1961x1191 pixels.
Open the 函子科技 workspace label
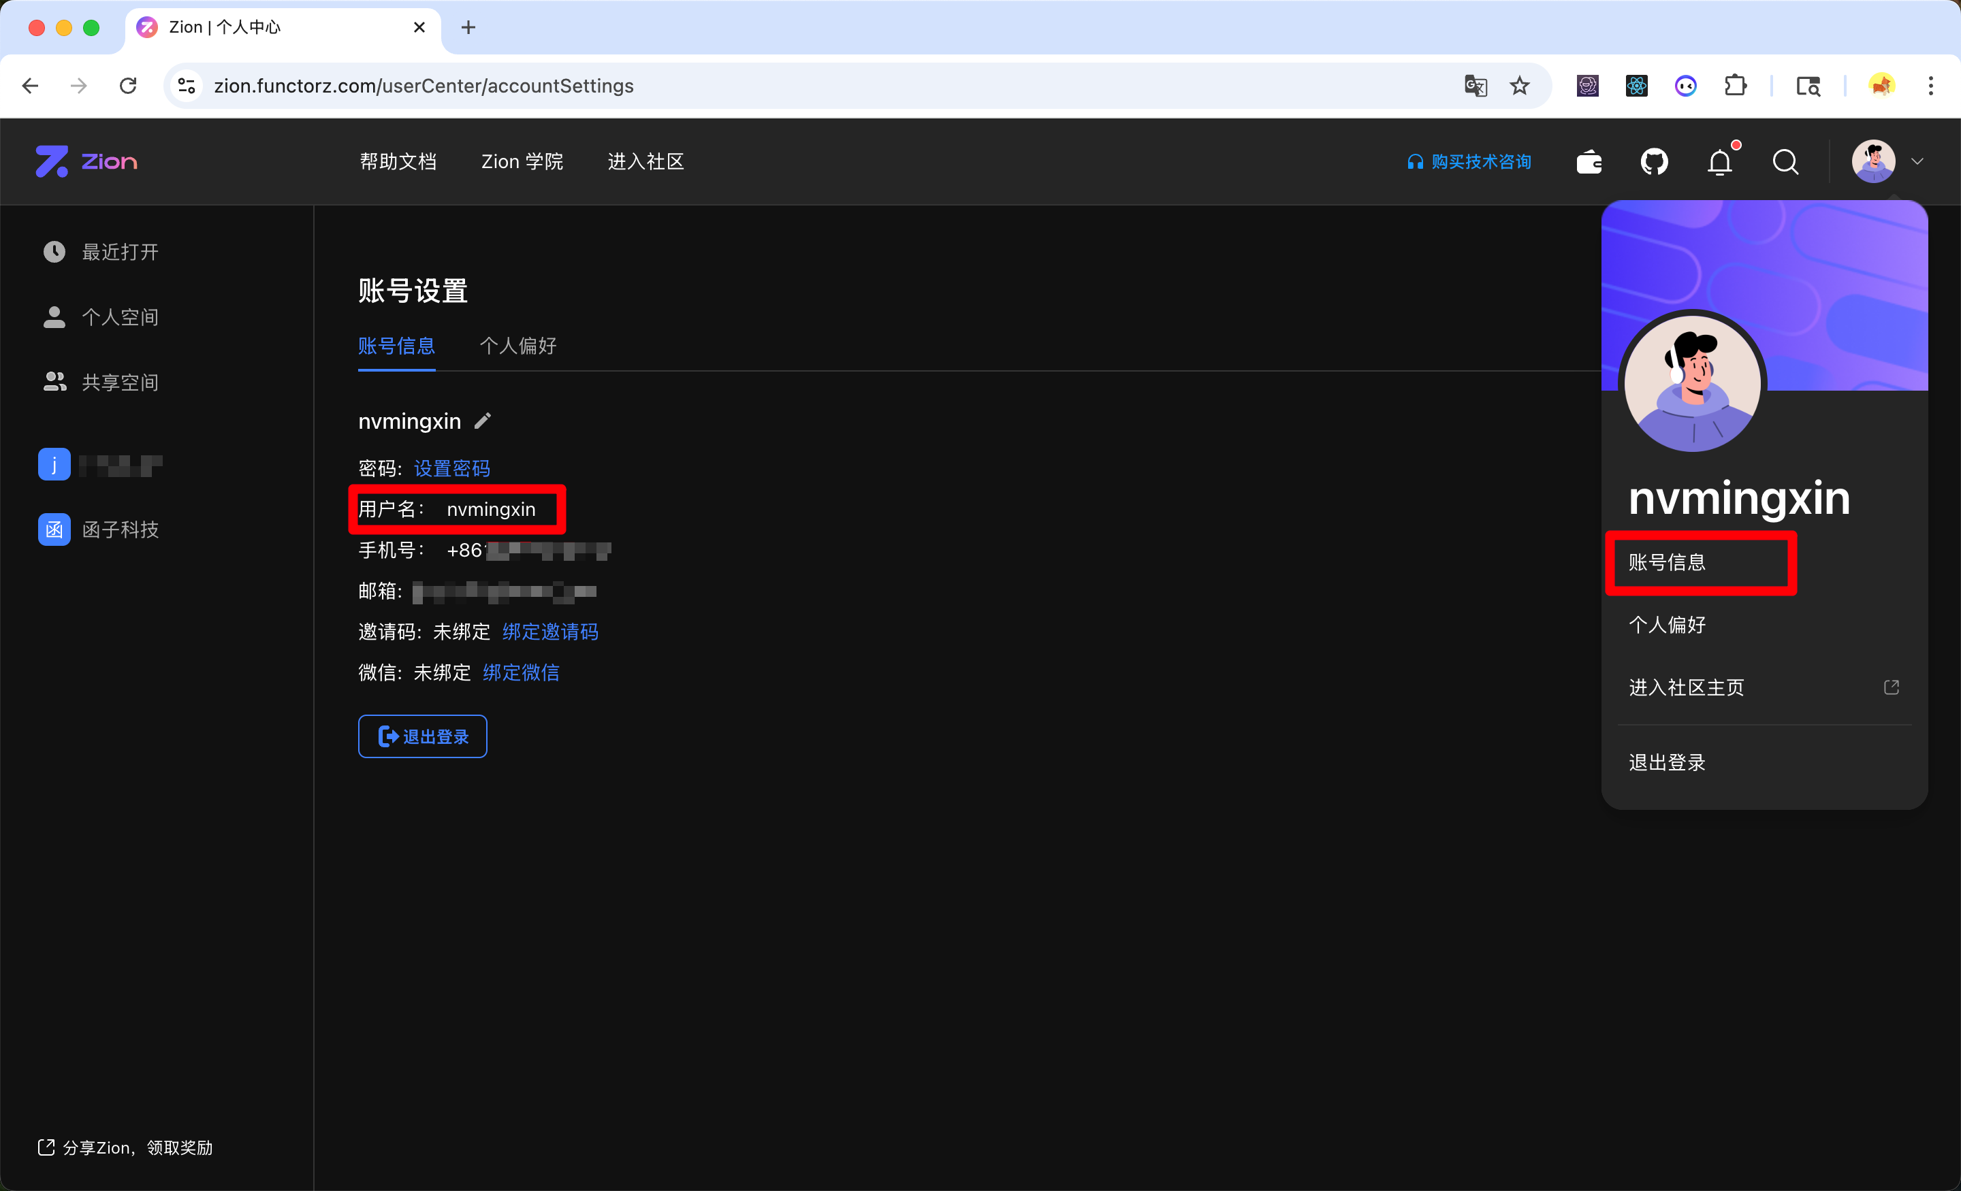(121, 530)
